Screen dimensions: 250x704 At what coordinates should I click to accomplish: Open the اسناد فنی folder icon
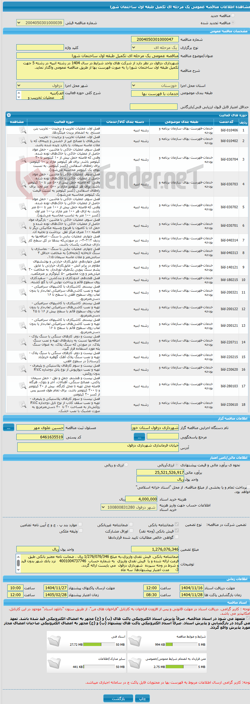coord(54,641)
